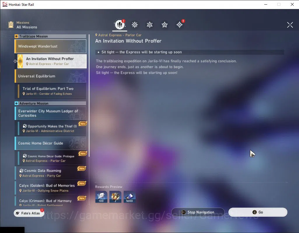This screenshot has height=233, width=299.
Task: Open the star-shaped mission filter tab
Action: tap(165, 25)
